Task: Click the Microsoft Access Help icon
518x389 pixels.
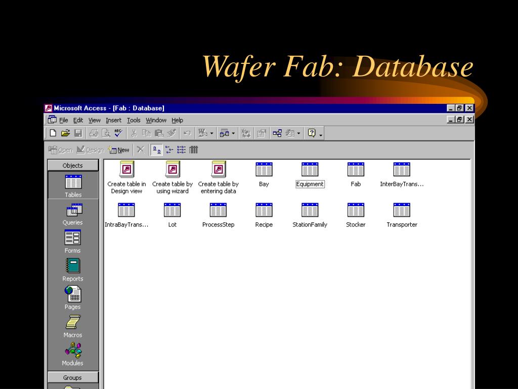Action: point(312,133)
